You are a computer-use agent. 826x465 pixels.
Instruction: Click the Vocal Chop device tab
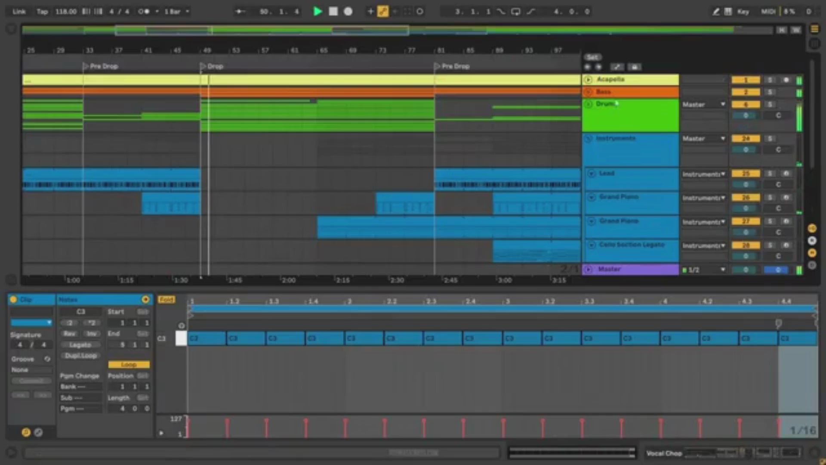pos(664,453)
